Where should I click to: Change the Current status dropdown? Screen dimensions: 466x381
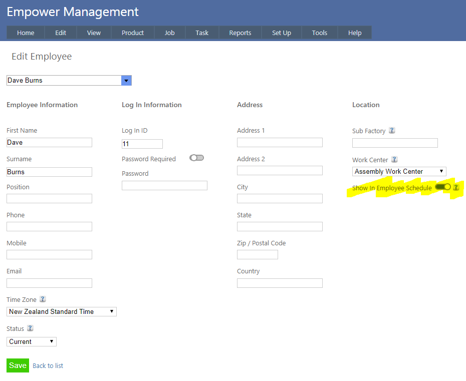click(x=32, y=341)
